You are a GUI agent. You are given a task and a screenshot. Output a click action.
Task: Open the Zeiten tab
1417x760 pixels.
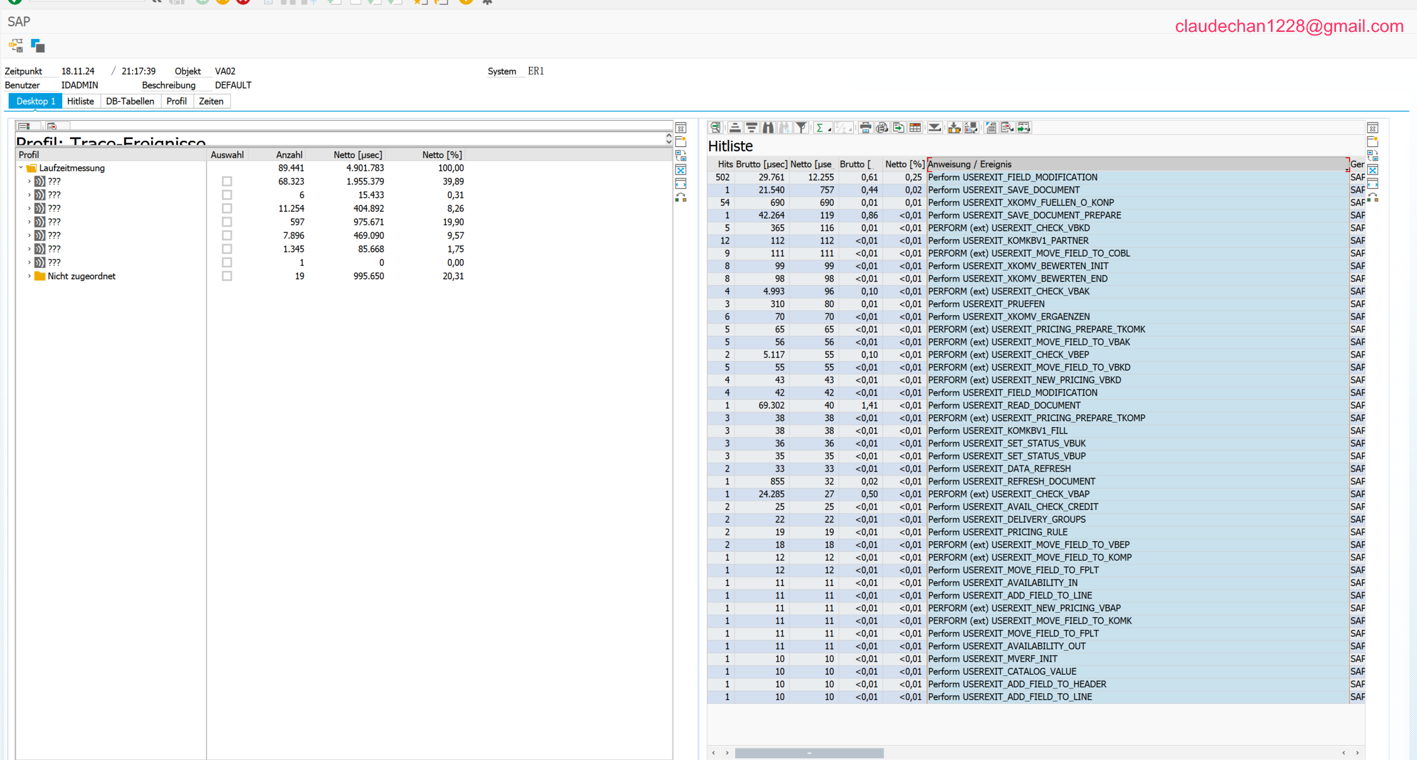coord(211,101)
